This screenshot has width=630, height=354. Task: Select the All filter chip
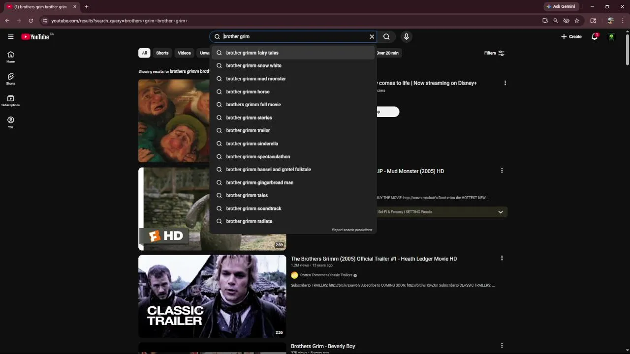coord(144,53)
